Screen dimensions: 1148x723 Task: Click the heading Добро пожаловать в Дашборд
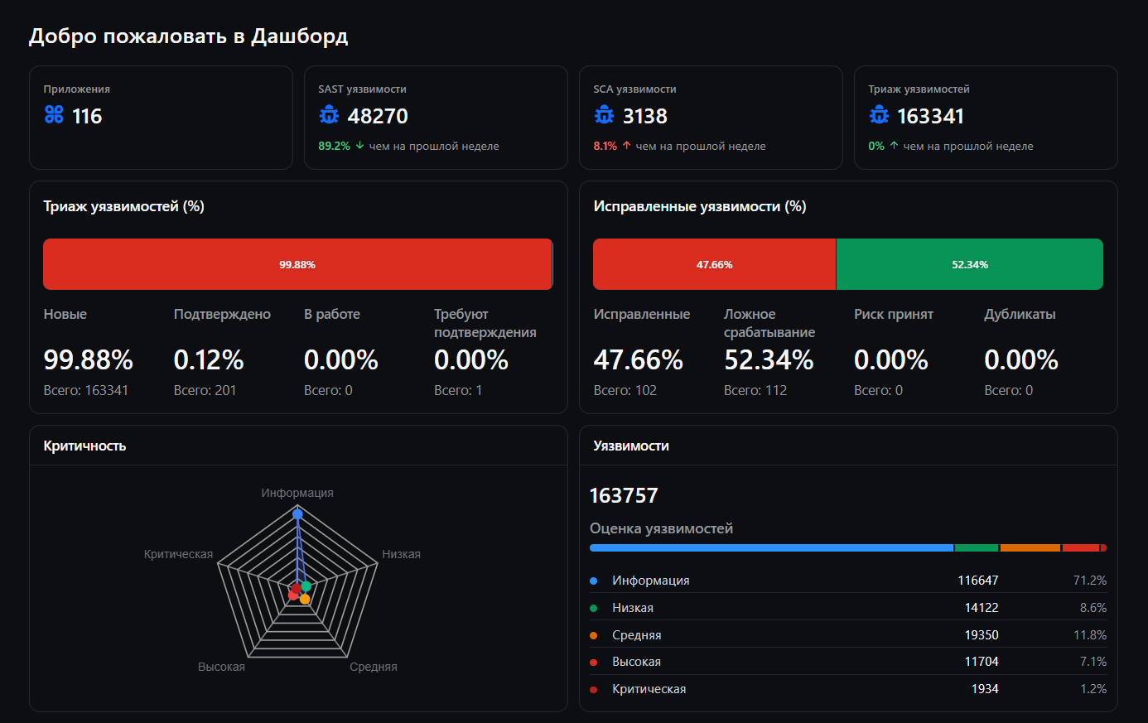(x=188, y=36)
